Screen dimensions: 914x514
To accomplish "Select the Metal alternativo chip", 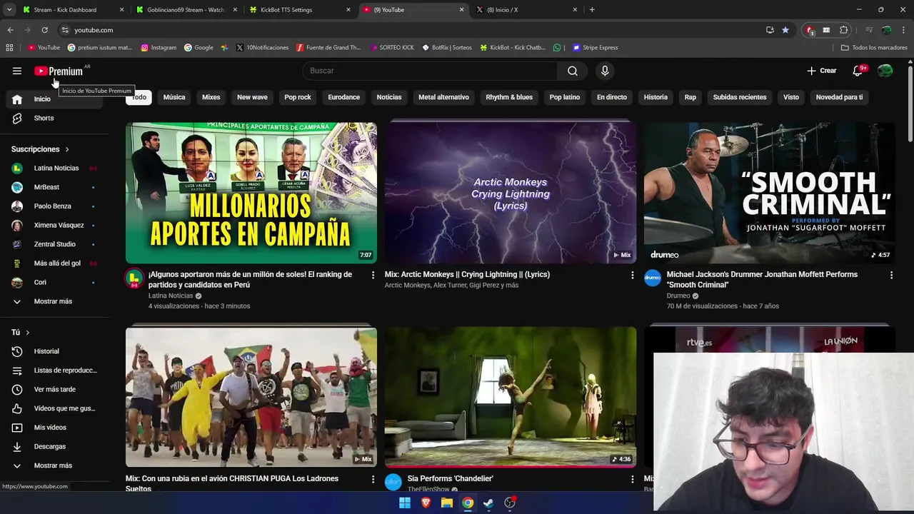I will [443, 97].
